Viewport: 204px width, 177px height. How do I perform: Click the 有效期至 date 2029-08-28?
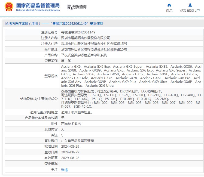pyautogui.click(x=70, y=158)
